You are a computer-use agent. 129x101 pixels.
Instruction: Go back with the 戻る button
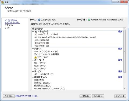coord(85,96)
